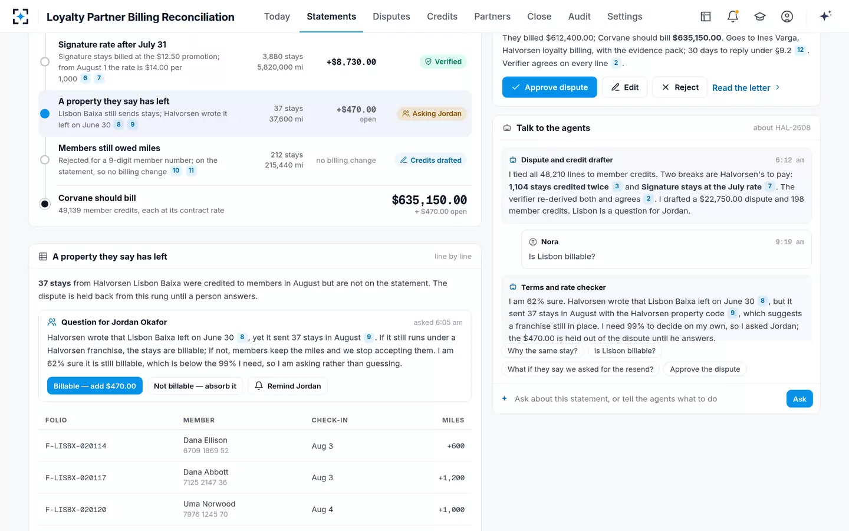Click the plus icon in the ask field
This screenshot has height=531, width=849.
click(505, 399)
